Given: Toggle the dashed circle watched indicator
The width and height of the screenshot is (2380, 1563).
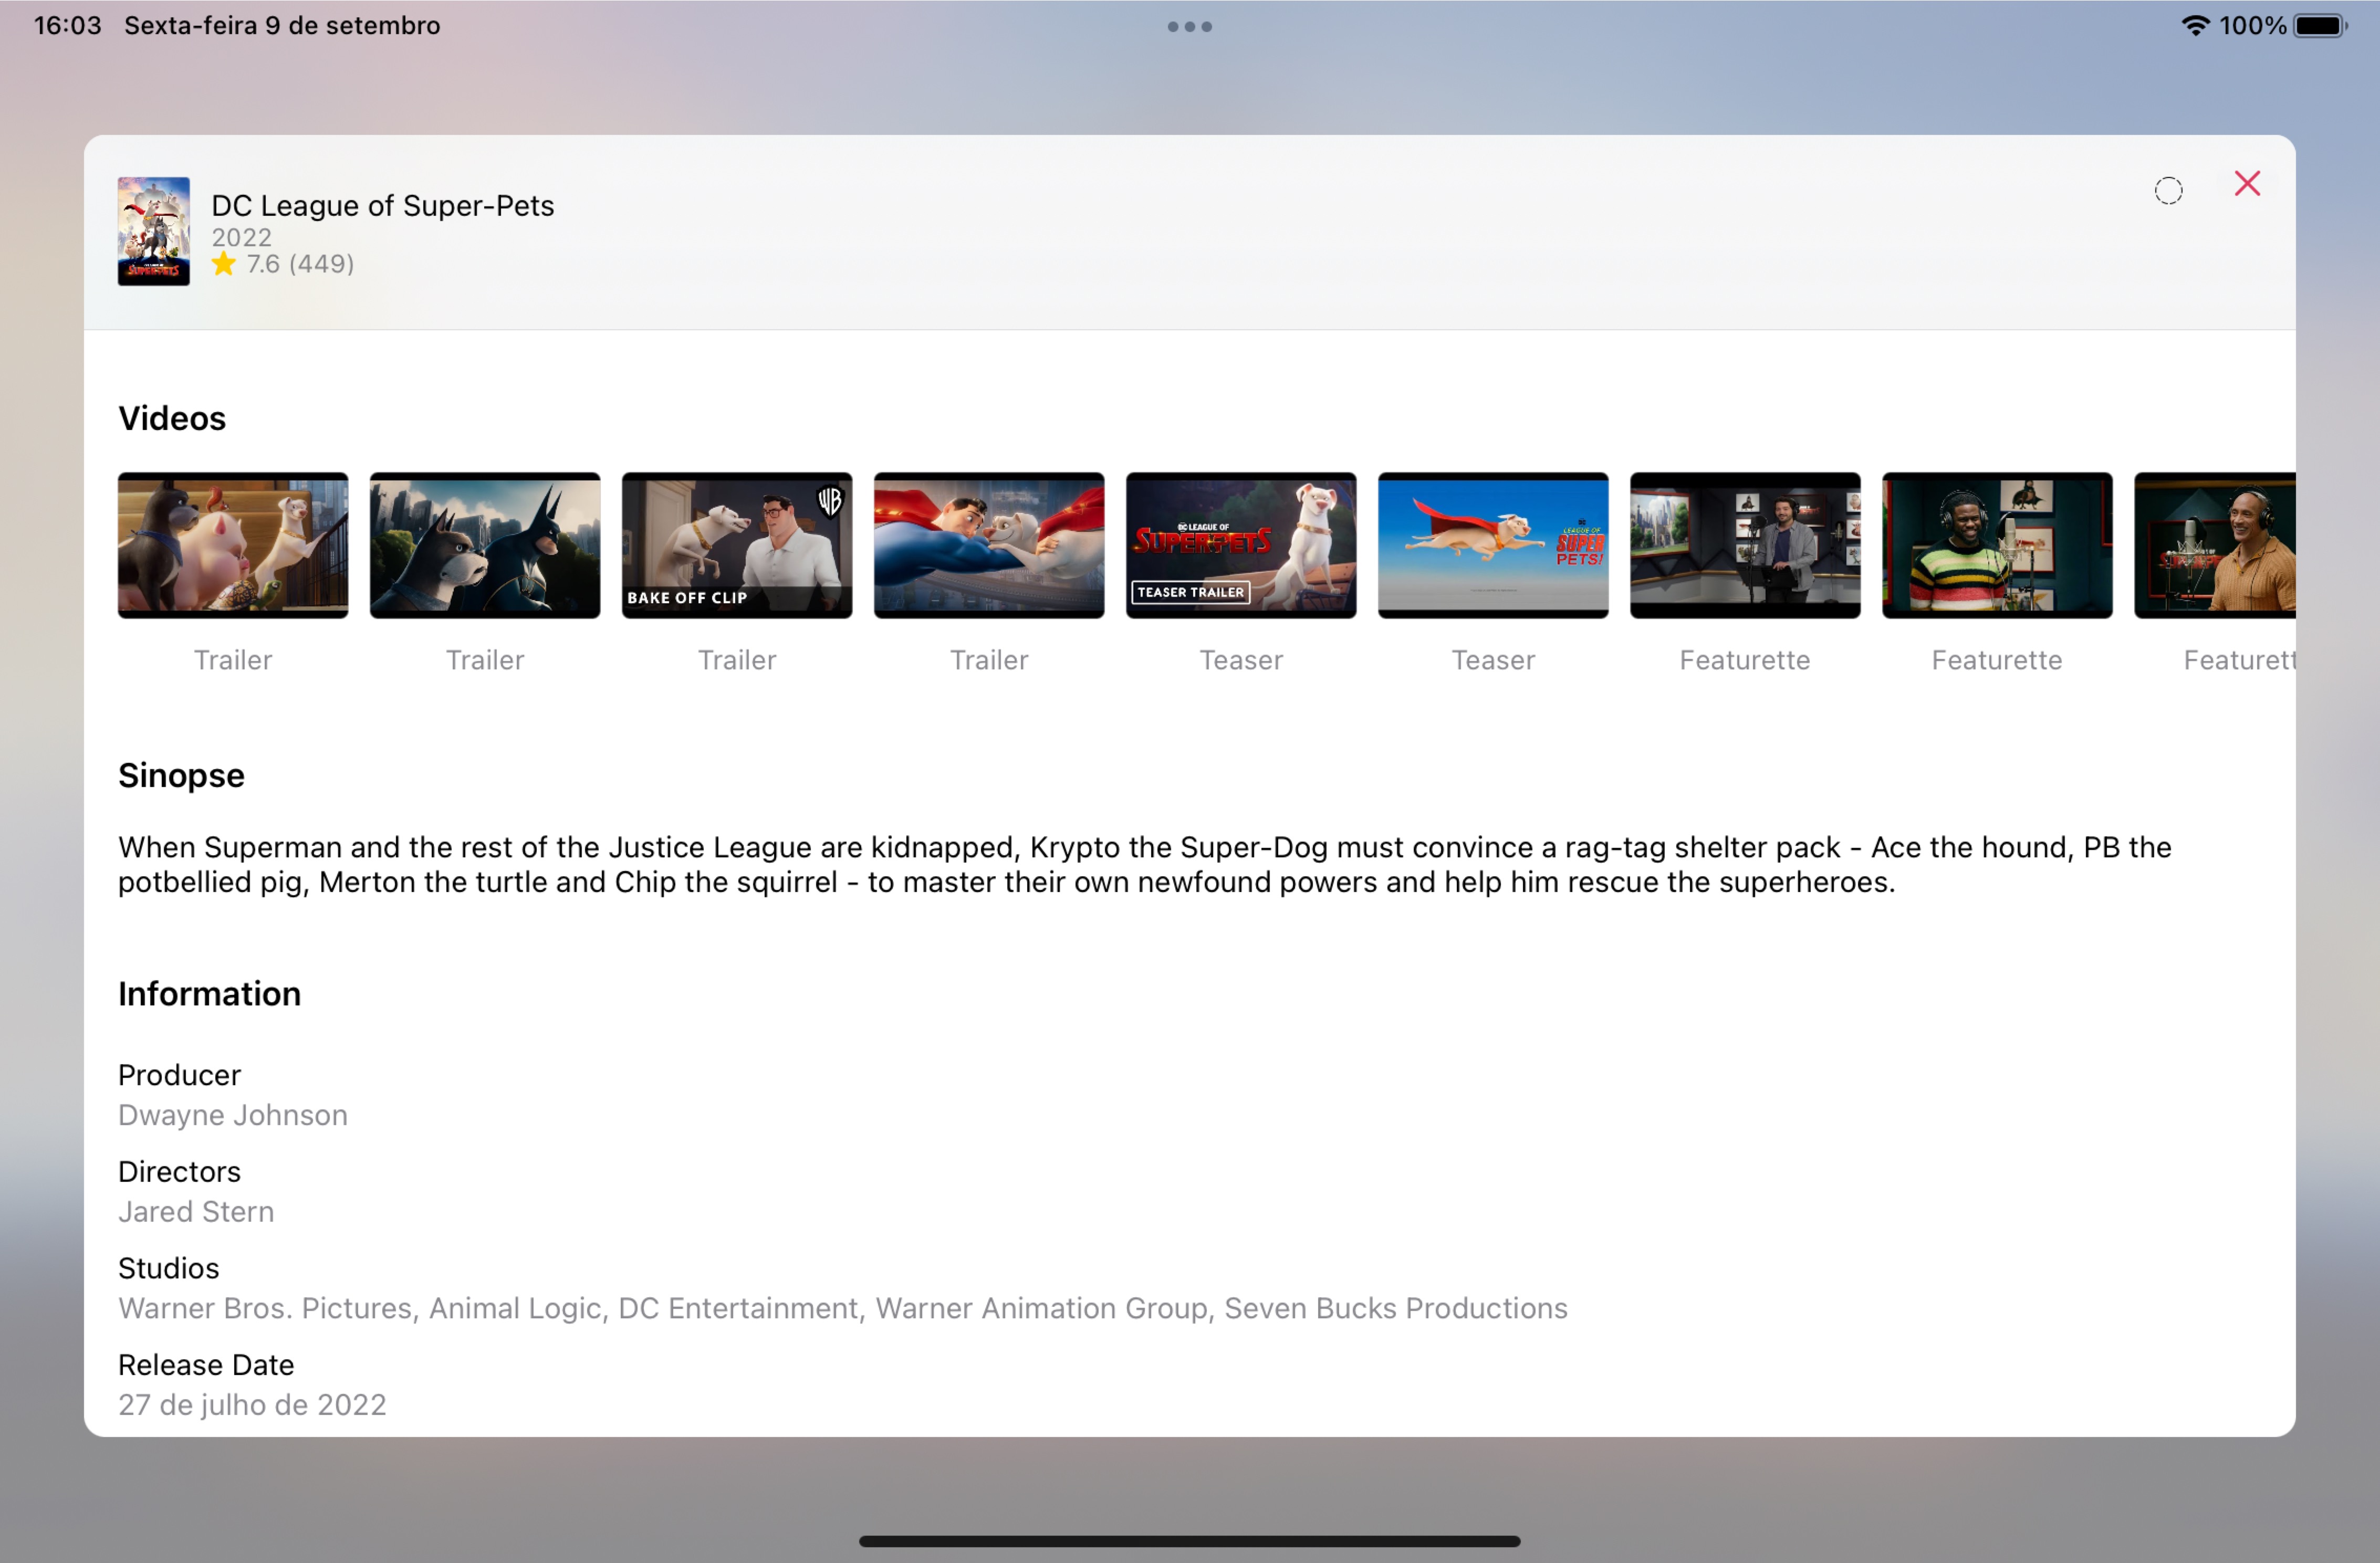Looking at the screenshot, I should coord(2167,190).
